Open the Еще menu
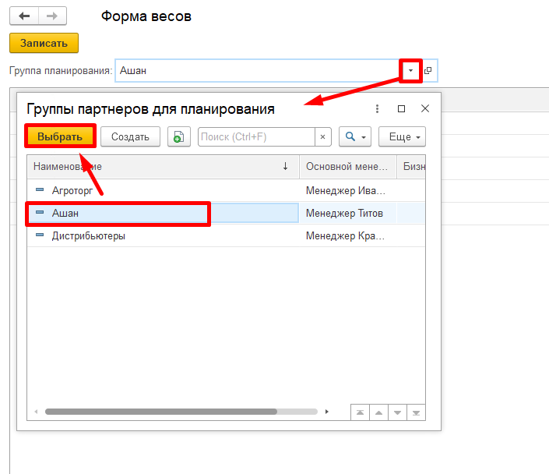549x474 pixels. click(402, 136)
